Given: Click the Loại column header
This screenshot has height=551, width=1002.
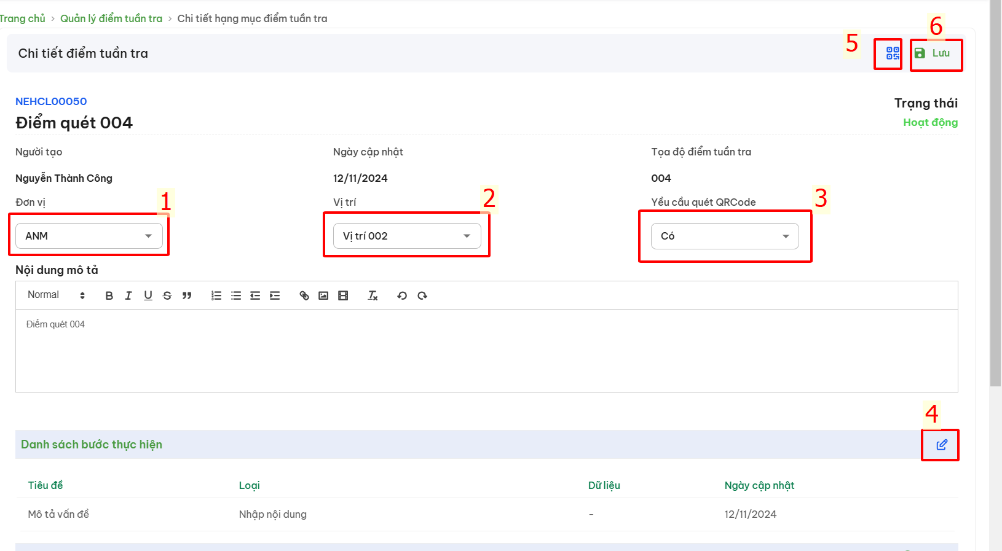Looking at the screenshot, I should tap(250, 485).
